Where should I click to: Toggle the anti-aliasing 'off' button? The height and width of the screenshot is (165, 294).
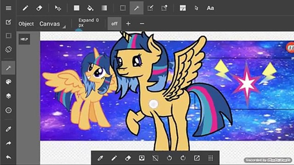point(114,23)
